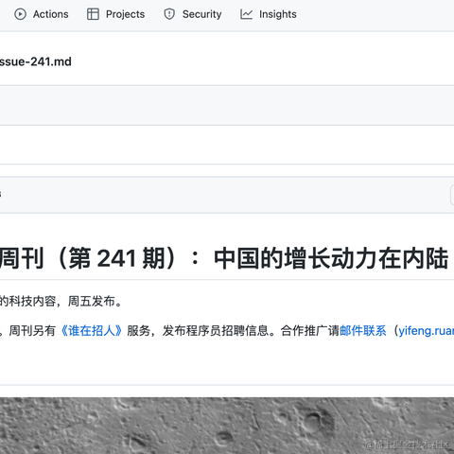Click the Insights graph icon
The width and height of the screenshot is (454, 454).
point(246,14)
